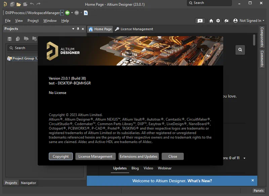Click the Extensions and Updates button
This screenshot has width=269, height=196.
coord(139,156)
